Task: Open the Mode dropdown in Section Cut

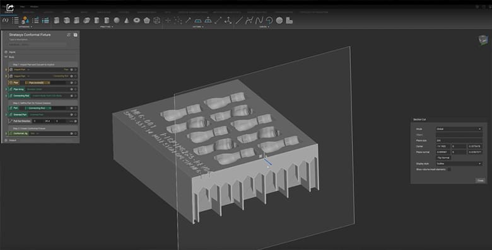Action: (x=459, y=129)
